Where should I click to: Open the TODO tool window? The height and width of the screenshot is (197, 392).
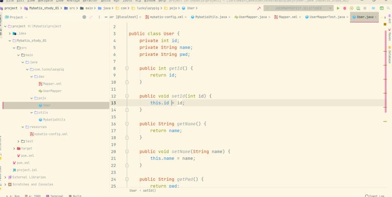click(33, 196)
